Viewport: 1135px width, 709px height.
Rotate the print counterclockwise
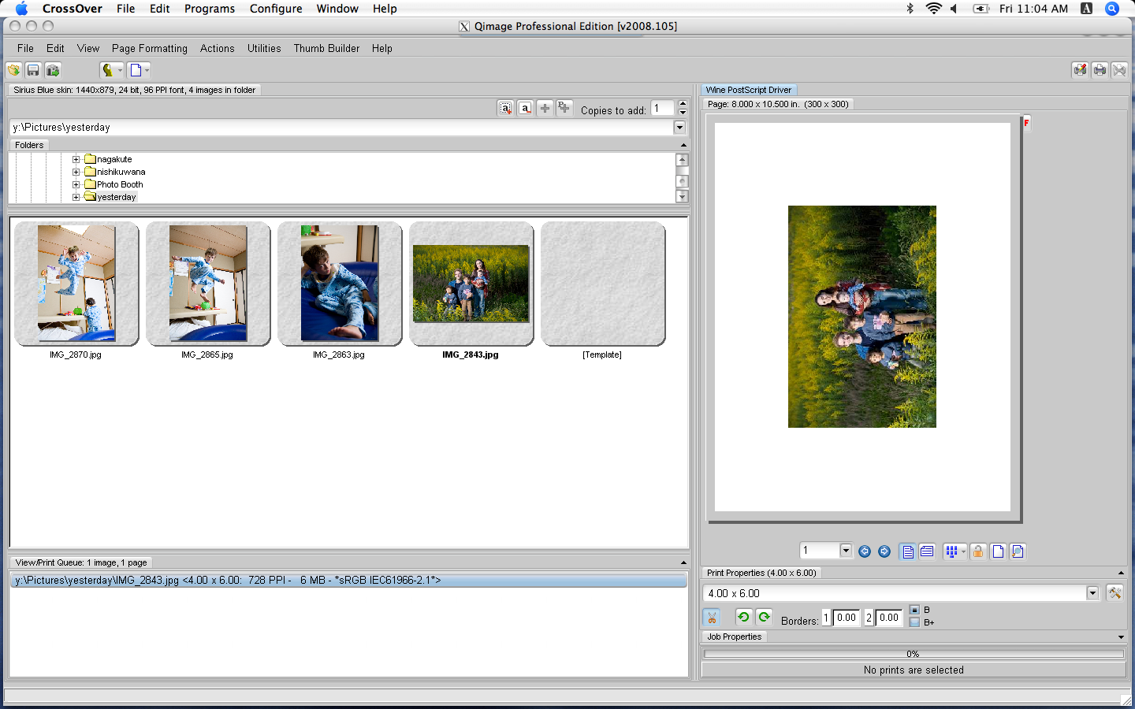742,617
